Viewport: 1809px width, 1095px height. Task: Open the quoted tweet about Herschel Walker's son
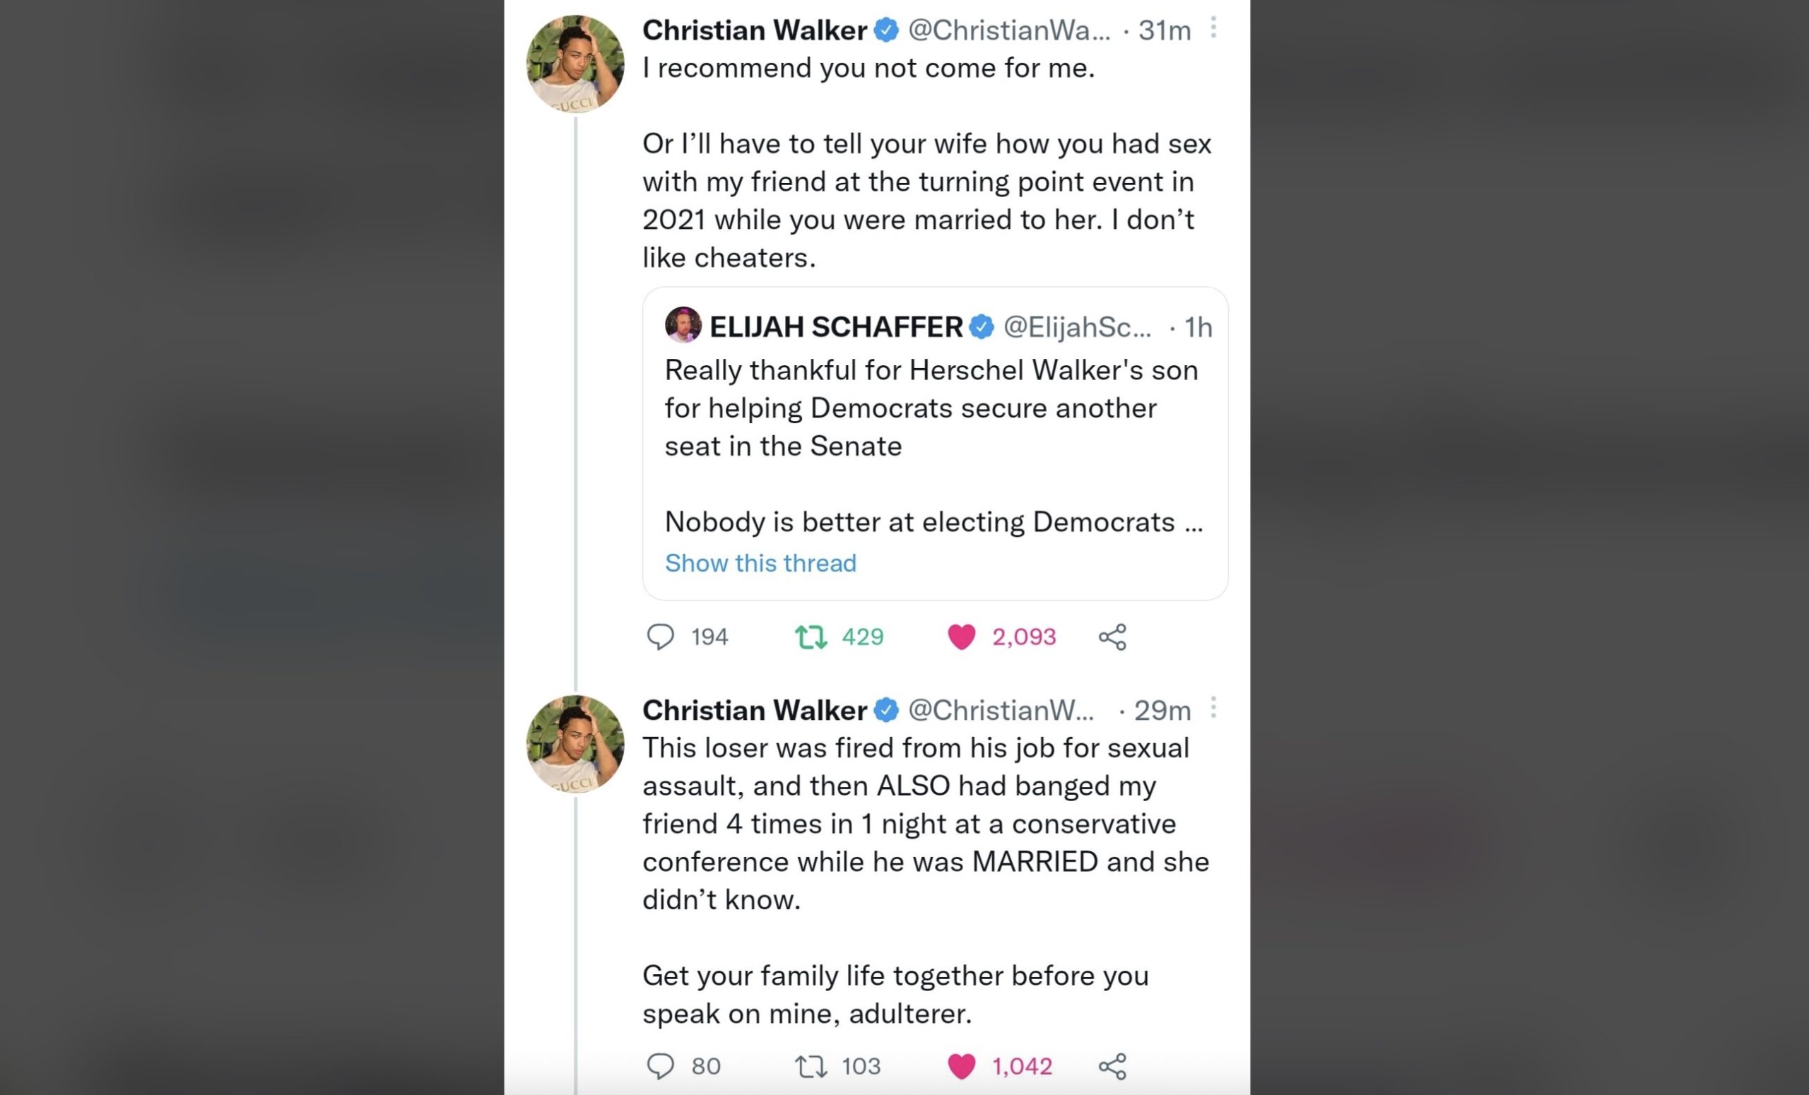[x=932, y=426]
